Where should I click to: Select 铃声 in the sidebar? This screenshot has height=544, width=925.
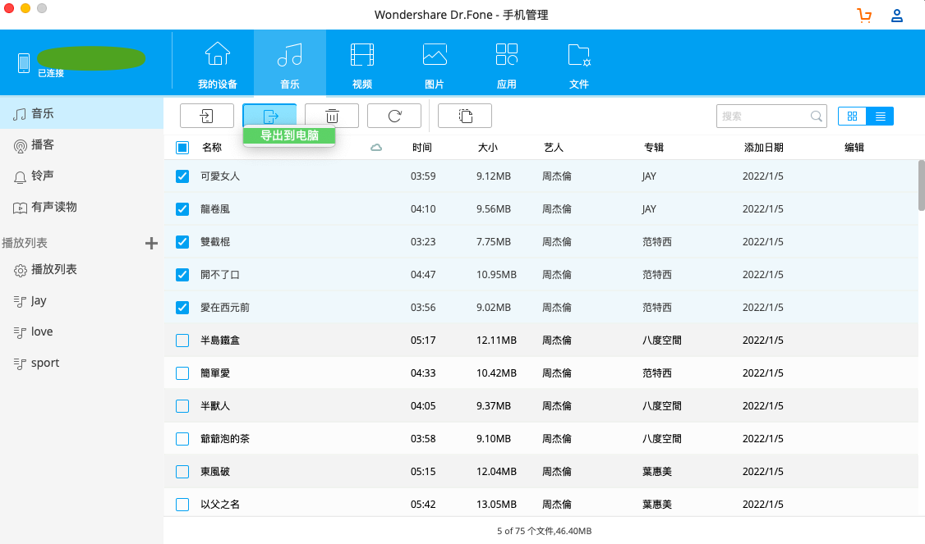point(81,176)
